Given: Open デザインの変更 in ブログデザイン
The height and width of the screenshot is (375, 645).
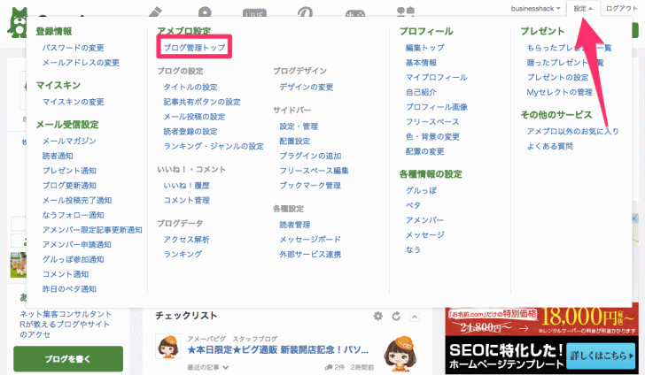Looking at the screenshot, I should pyautogui.click(x=306, y=87).
